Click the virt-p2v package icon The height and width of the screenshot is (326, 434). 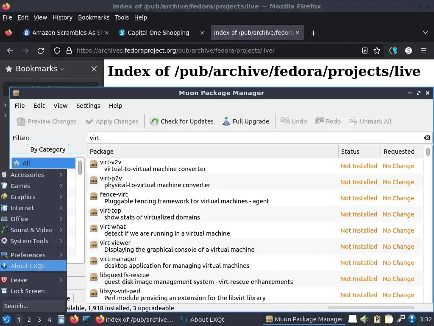pyautogui.click(x=94, y=180)
